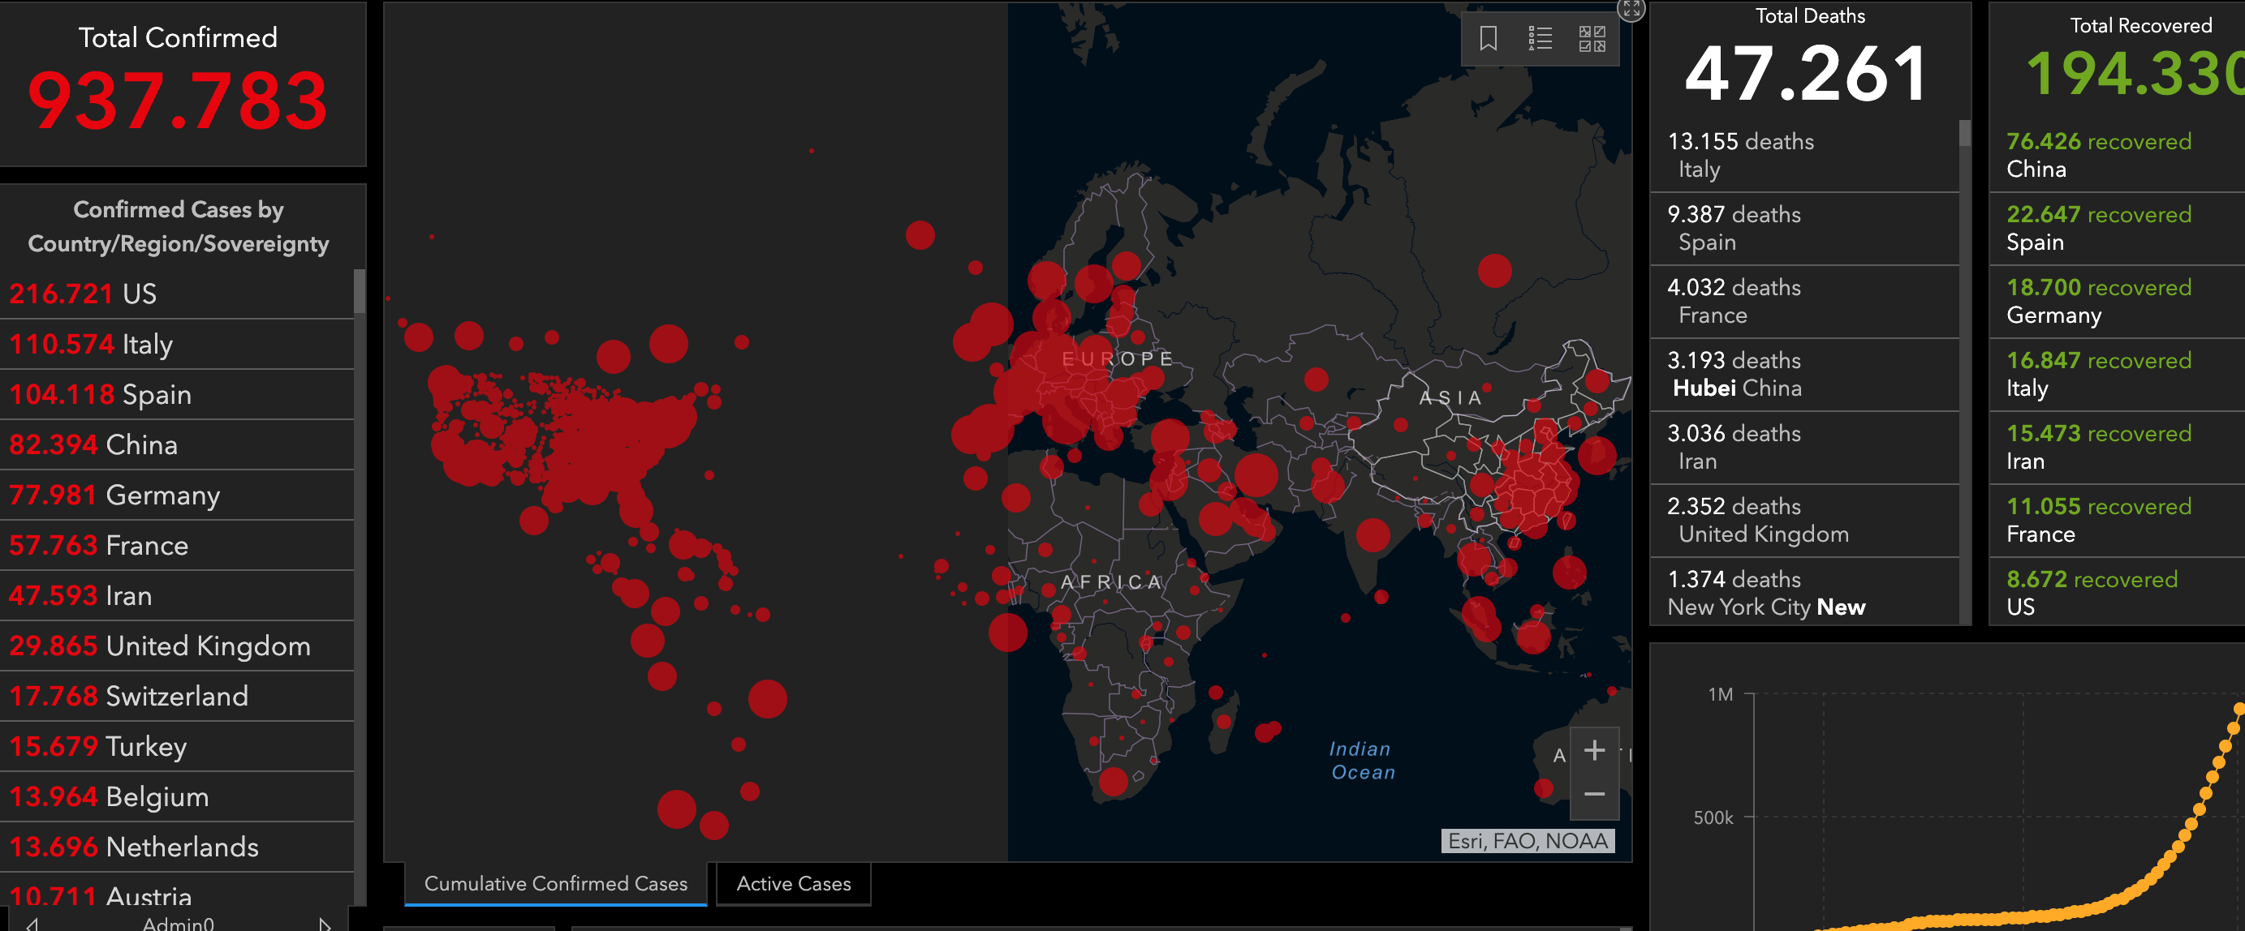Select Cumulative Confirmed Cases tab
This screenshot has height=931, width=2245.
tap(555, 883)
